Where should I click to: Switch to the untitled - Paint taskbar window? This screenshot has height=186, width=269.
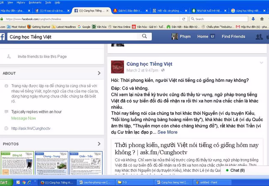click(212, 182)
